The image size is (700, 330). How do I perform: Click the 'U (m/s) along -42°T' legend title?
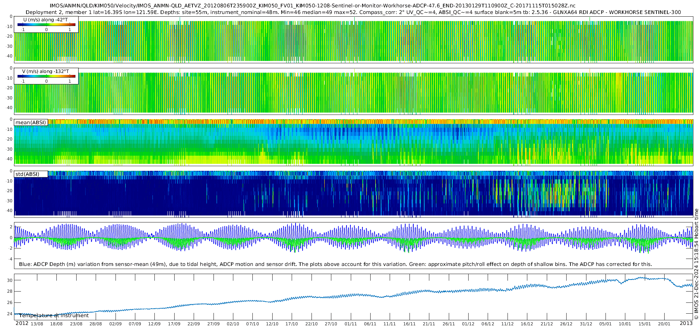(45, 20)
